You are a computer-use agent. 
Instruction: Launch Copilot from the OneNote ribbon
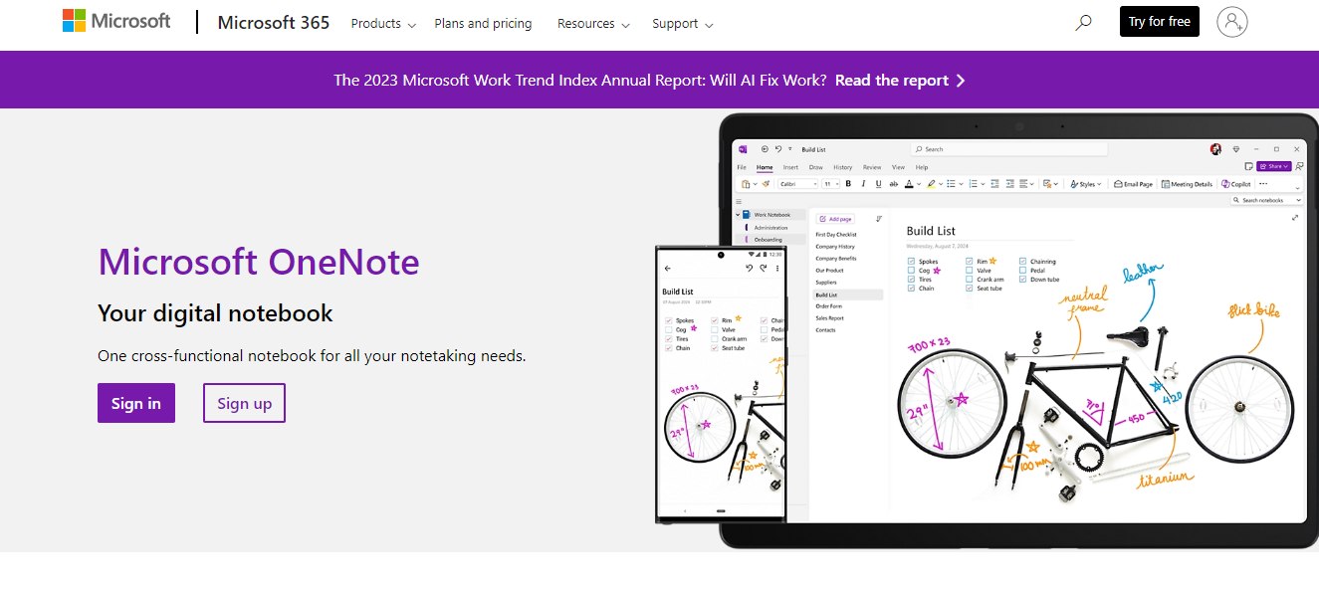click(1235, 184)
